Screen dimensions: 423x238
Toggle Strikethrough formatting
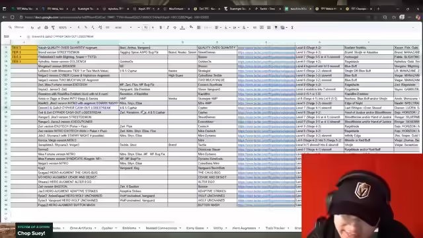click(x=174, y=28)
